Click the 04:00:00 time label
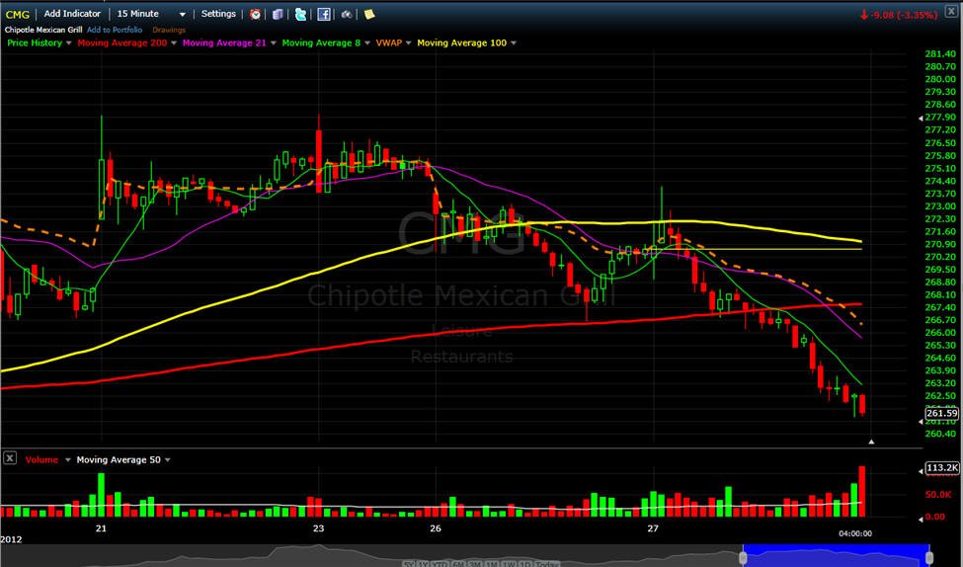 tap(855, 533)
